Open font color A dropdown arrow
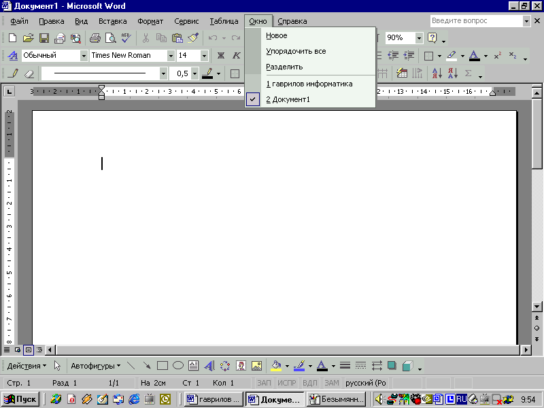The height and width of the screenshot is (408, 544). coord(486,56)
